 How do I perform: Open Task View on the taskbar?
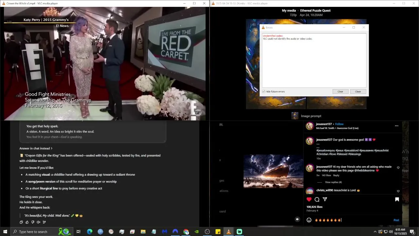tap(79, 232)
